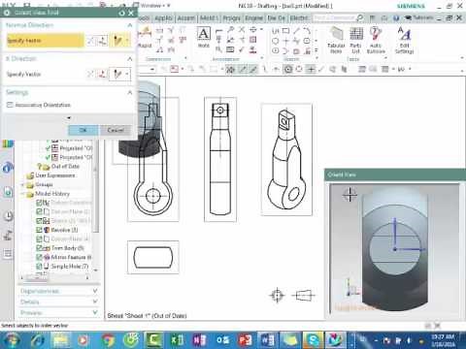Select the User Expressions tree node
The image size is (466, 349).
(x=55, y=175)
